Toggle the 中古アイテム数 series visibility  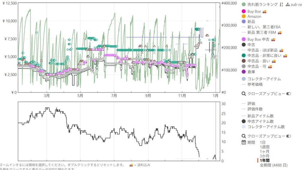tap(260, 121)
